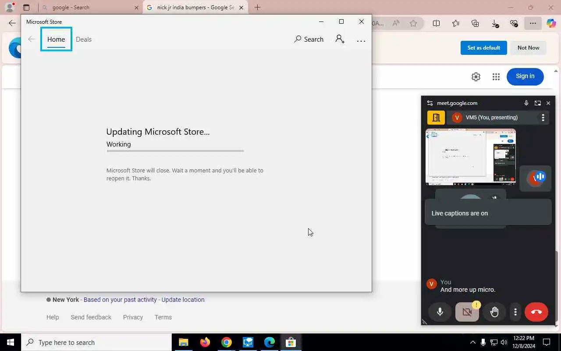The width and height of the screenshot is (561, 351).
Task: Open Microsoft Store taskbar icon
Action: (x=291, y=342)
